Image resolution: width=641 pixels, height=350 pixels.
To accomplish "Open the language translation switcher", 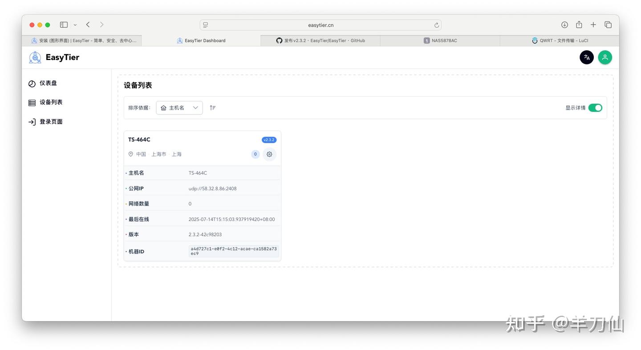I will pos(587,57).
